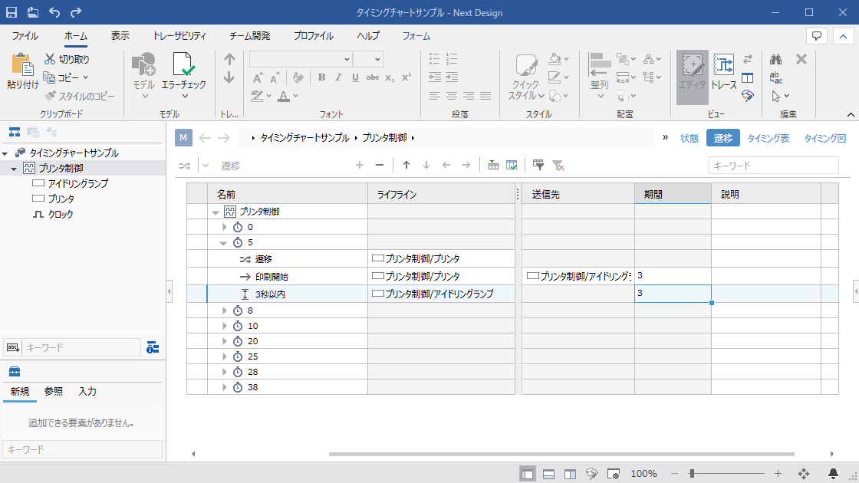859x483 pixels.
Task: Toggle superscript formatting
Action: [x=406, y=77]
